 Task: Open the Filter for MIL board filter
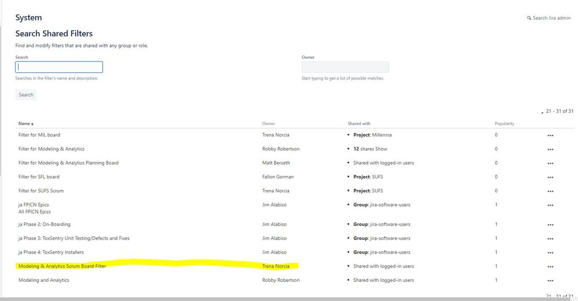click(x=39, y=135)
